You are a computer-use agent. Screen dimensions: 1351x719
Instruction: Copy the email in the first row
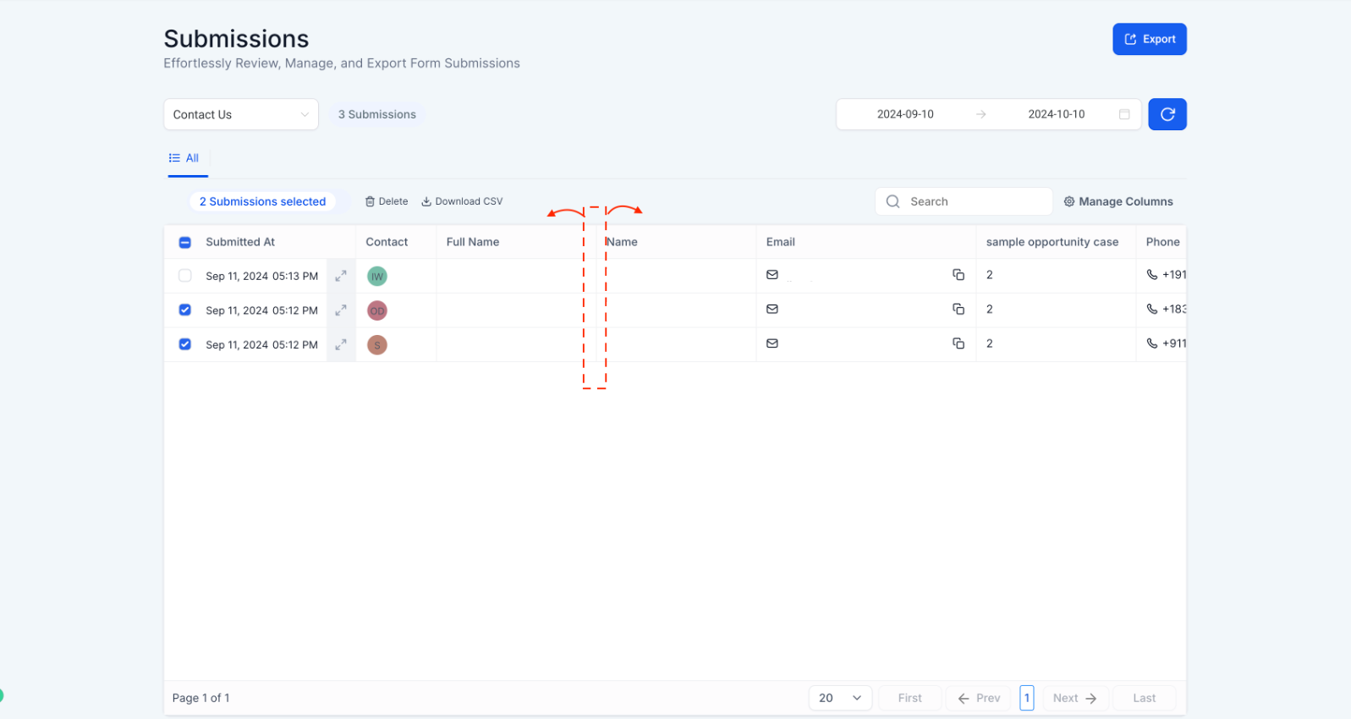[x=958, y=275]
